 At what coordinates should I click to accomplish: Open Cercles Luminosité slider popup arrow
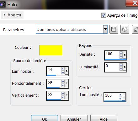click(x=124, y=96)
